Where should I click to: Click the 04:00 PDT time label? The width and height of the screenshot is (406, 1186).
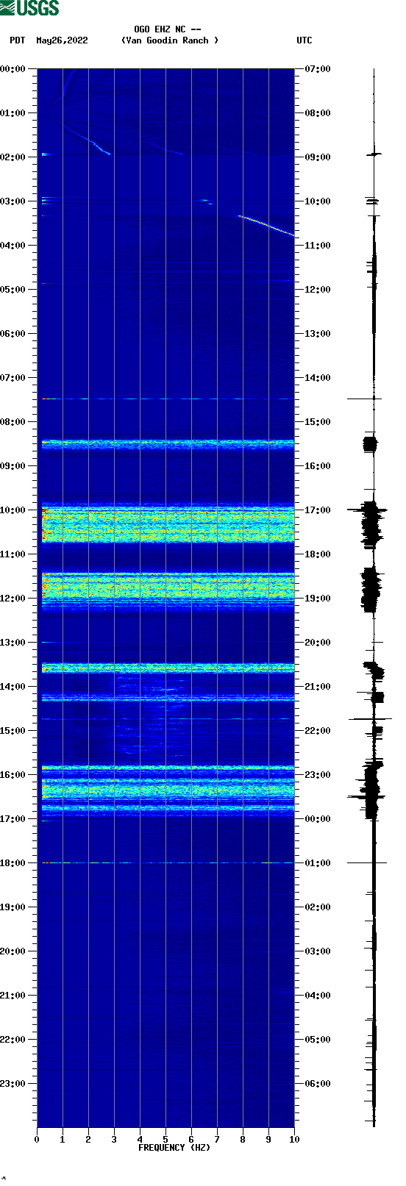[13, 246]
